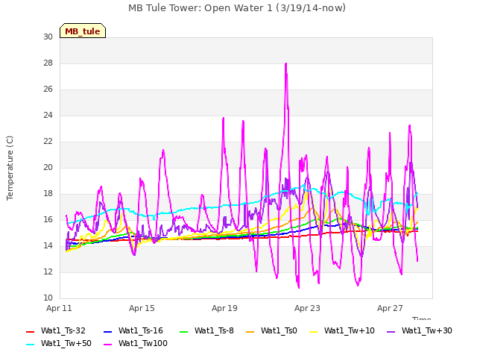Click the 22 y-axis tick label
The width and height of the screenshot is (477, 358).
(x=48, y=141)
